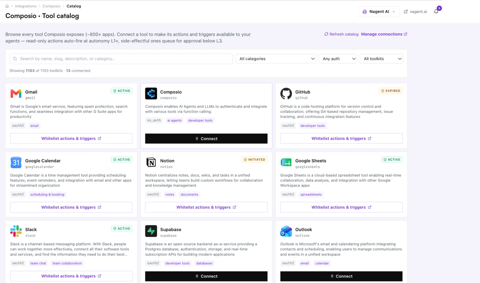The image size is (480, 283).
Task: Focus the toolkit search field
Action: (121, 59)
